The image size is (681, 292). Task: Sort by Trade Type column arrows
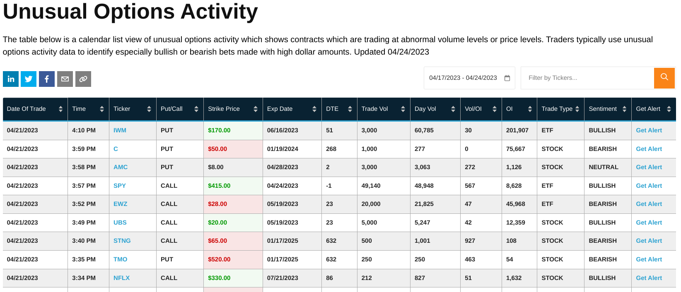[577, 109]
